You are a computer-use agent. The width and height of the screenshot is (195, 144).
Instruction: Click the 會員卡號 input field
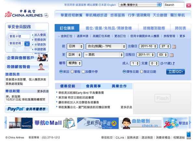click(19, 36)
